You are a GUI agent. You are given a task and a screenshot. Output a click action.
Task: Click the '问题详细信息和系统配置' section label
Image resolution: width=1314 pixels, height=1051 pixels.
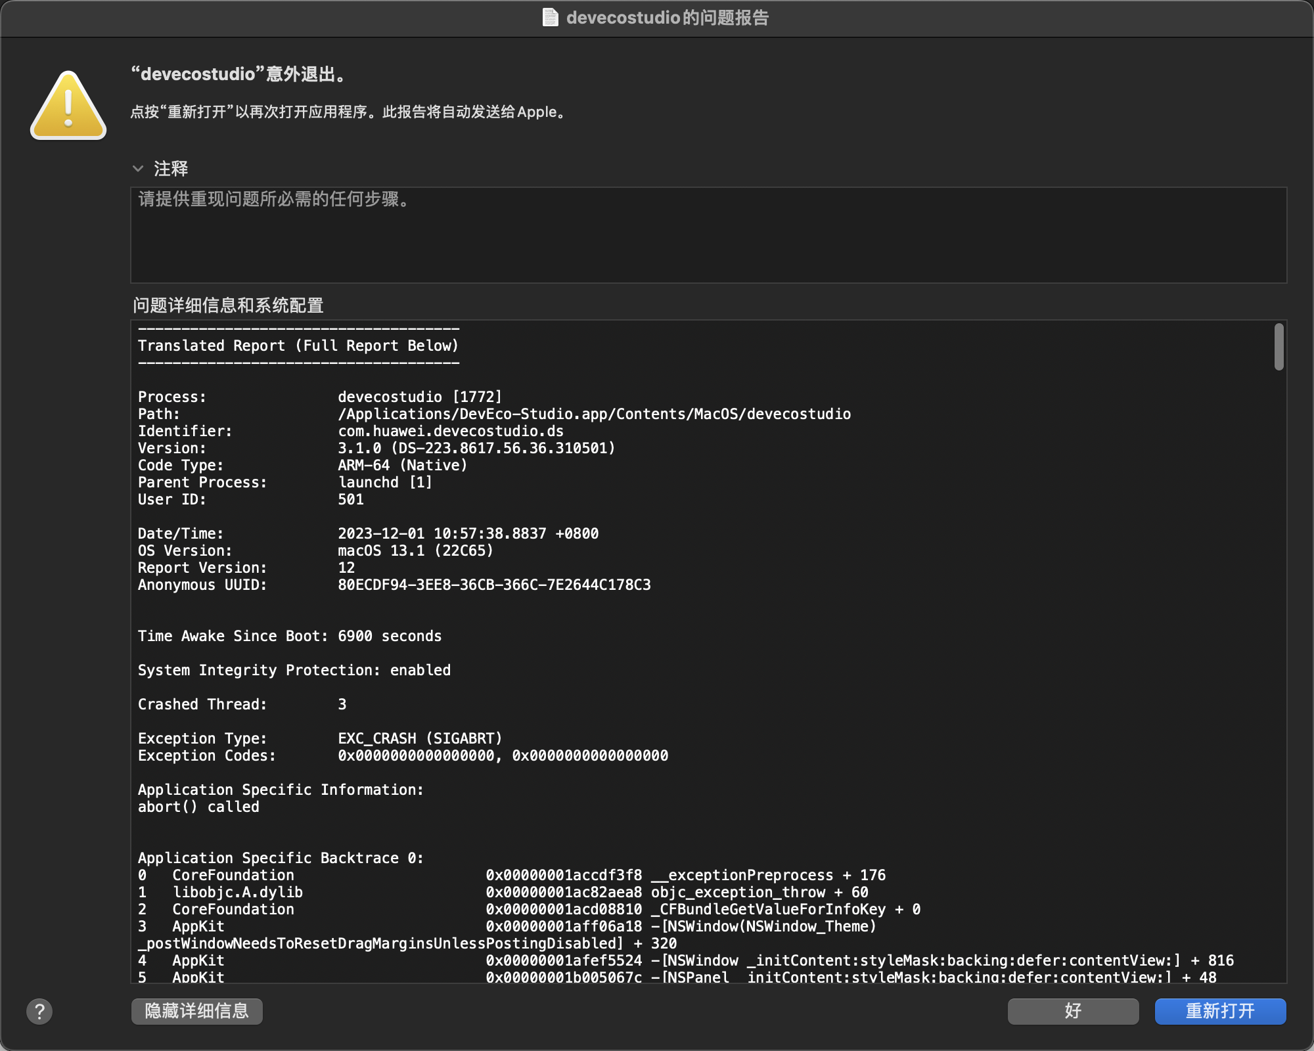click(228, 305)
